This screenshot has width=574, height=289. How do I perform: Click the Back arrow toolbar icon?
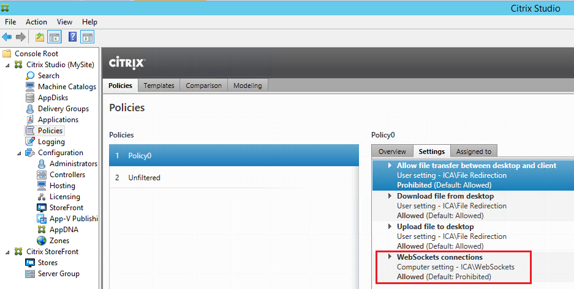coord(7,37)
